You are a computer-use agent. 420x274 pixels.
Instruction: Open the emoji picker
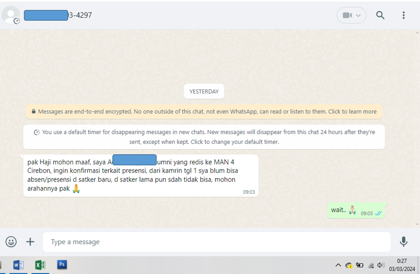point(11,242)
